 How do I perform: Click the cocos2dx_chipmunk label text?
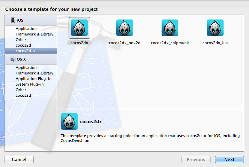[x=170, y=43]
